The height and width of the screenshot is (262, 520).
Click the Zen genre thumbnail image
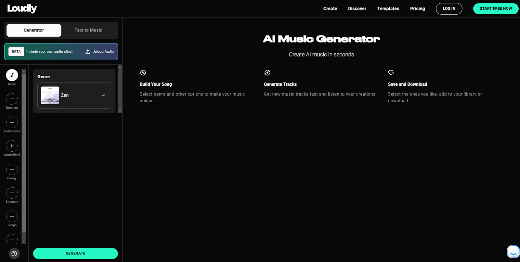tap(50, 95)
